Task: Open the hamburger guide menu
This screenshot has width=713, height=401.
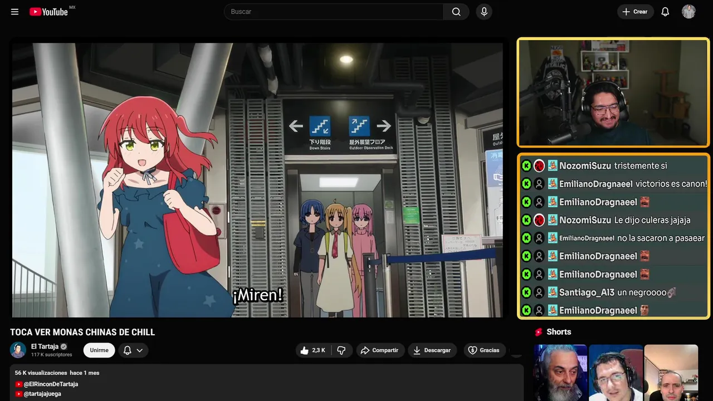Action: coord(14,12)
